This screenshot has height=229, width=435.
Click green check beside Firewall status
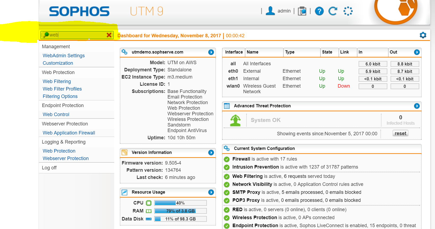coord(227,159)
